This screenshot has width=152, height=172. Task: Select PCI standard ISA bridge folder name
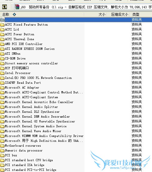[x=25, y=165]
